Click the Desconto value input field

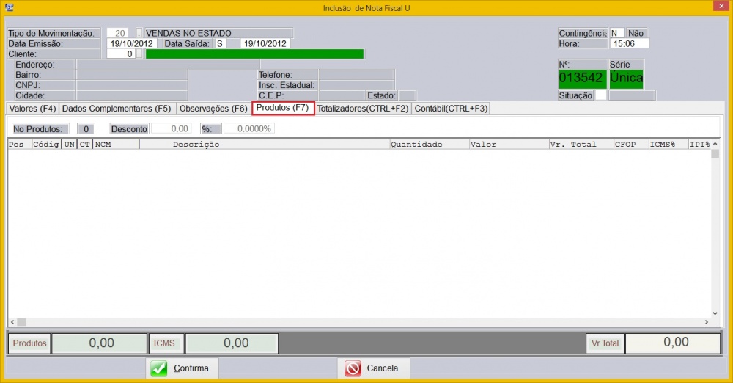click(x=171, y=128)
